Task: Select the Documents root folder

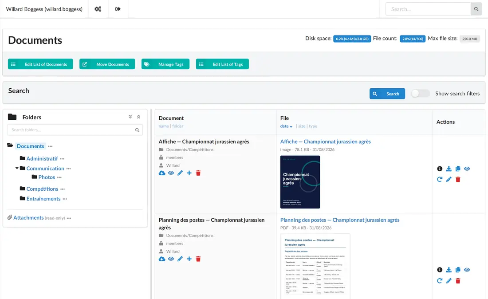Action: click(31, 146)
